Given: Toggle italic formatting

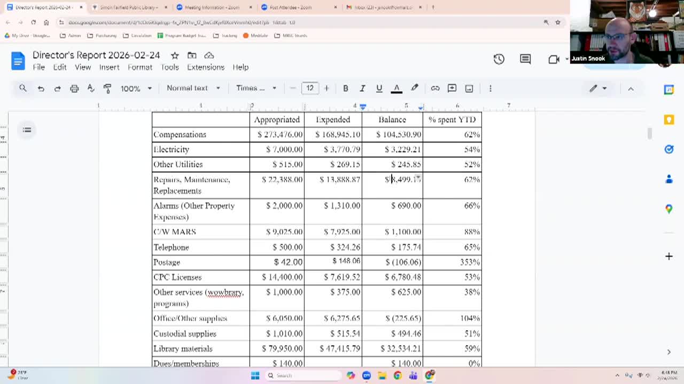Looking at the screenshot, I should (362, 89).
